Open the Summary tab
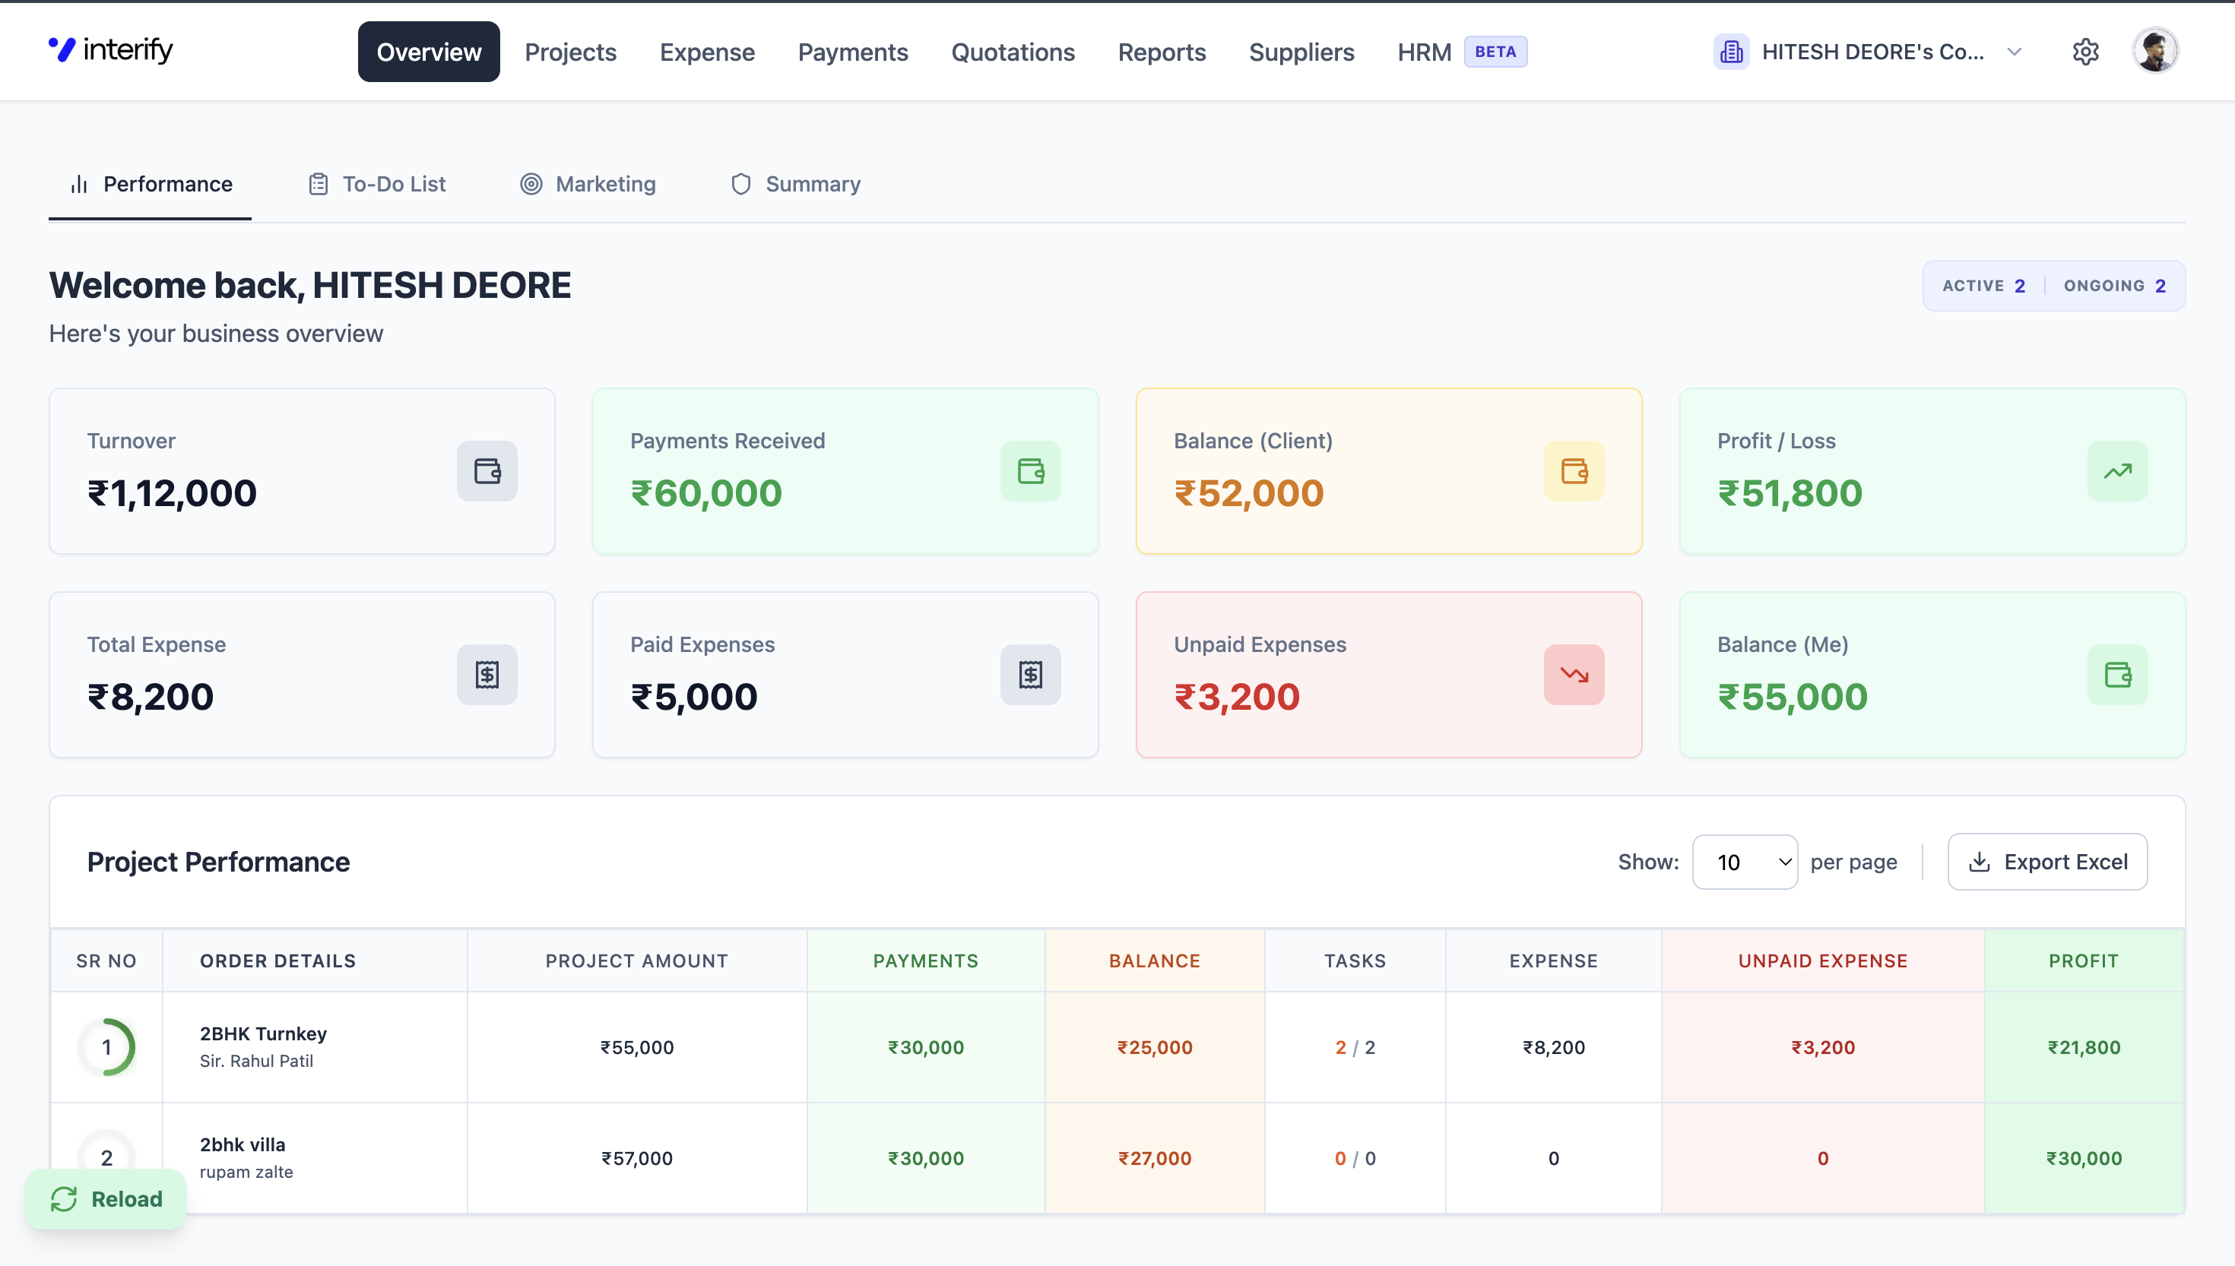Screen dimensions: 2235x1266 click(x=796, y=185)
